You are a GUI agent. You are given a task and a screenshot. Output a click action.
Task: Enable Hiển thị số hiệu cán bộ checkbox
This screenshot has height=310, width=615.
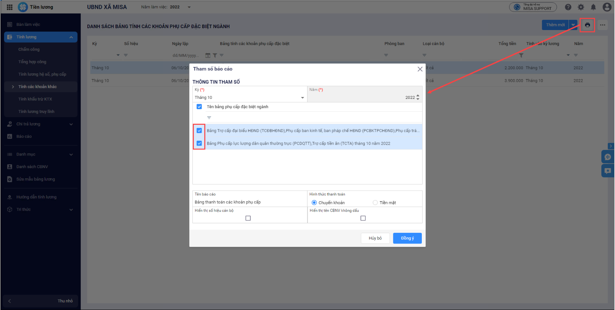[x=248, y=218]
